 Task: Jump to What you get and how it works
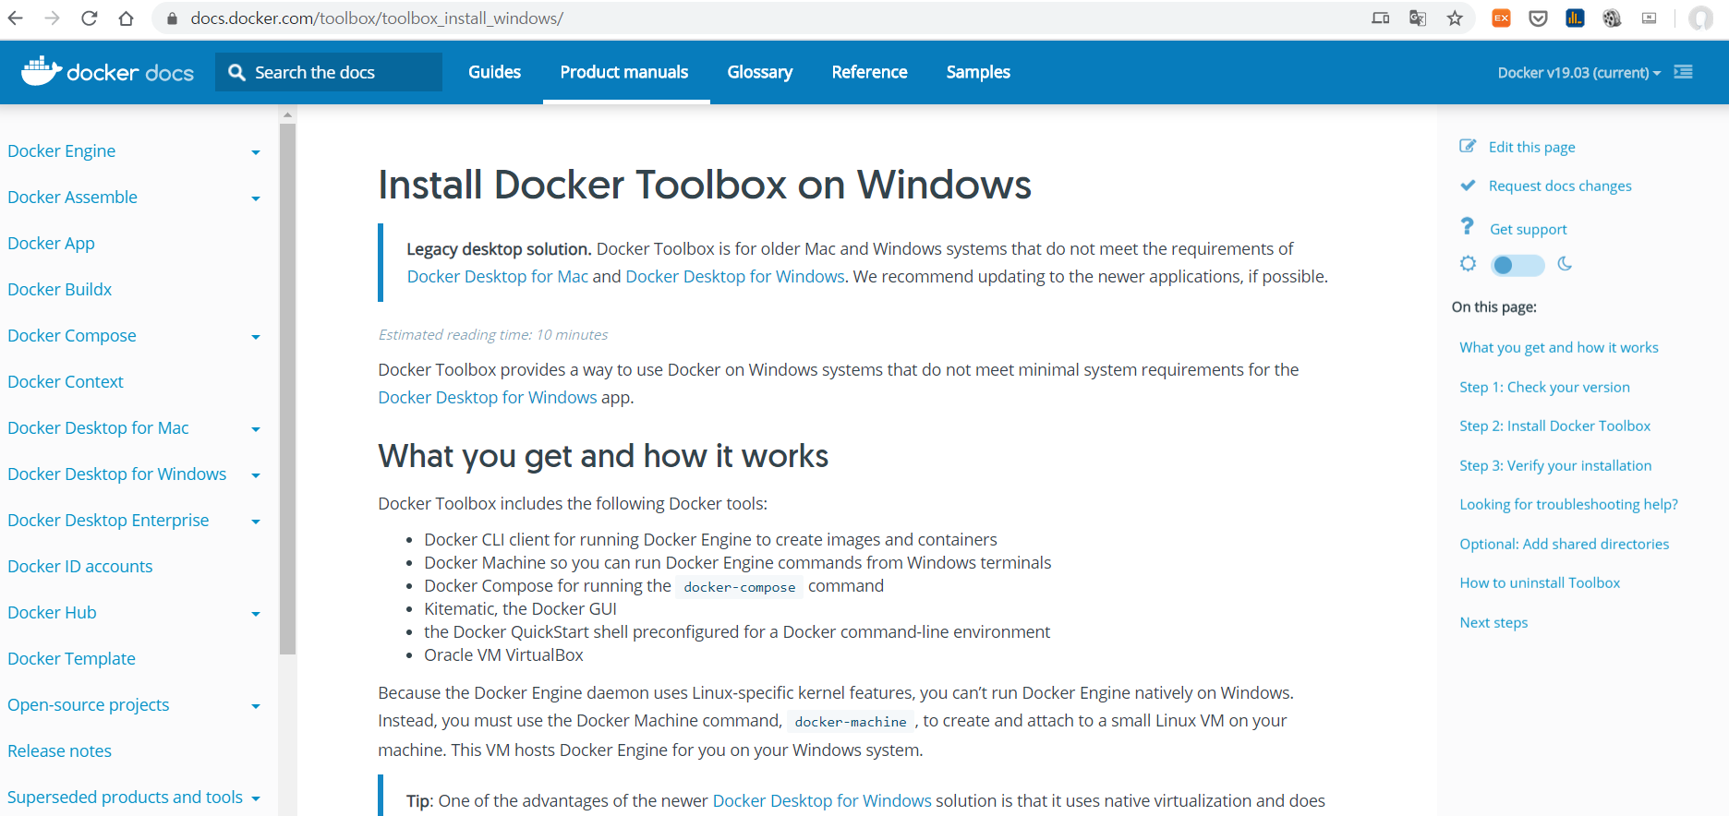click(x=1558, y=347)
